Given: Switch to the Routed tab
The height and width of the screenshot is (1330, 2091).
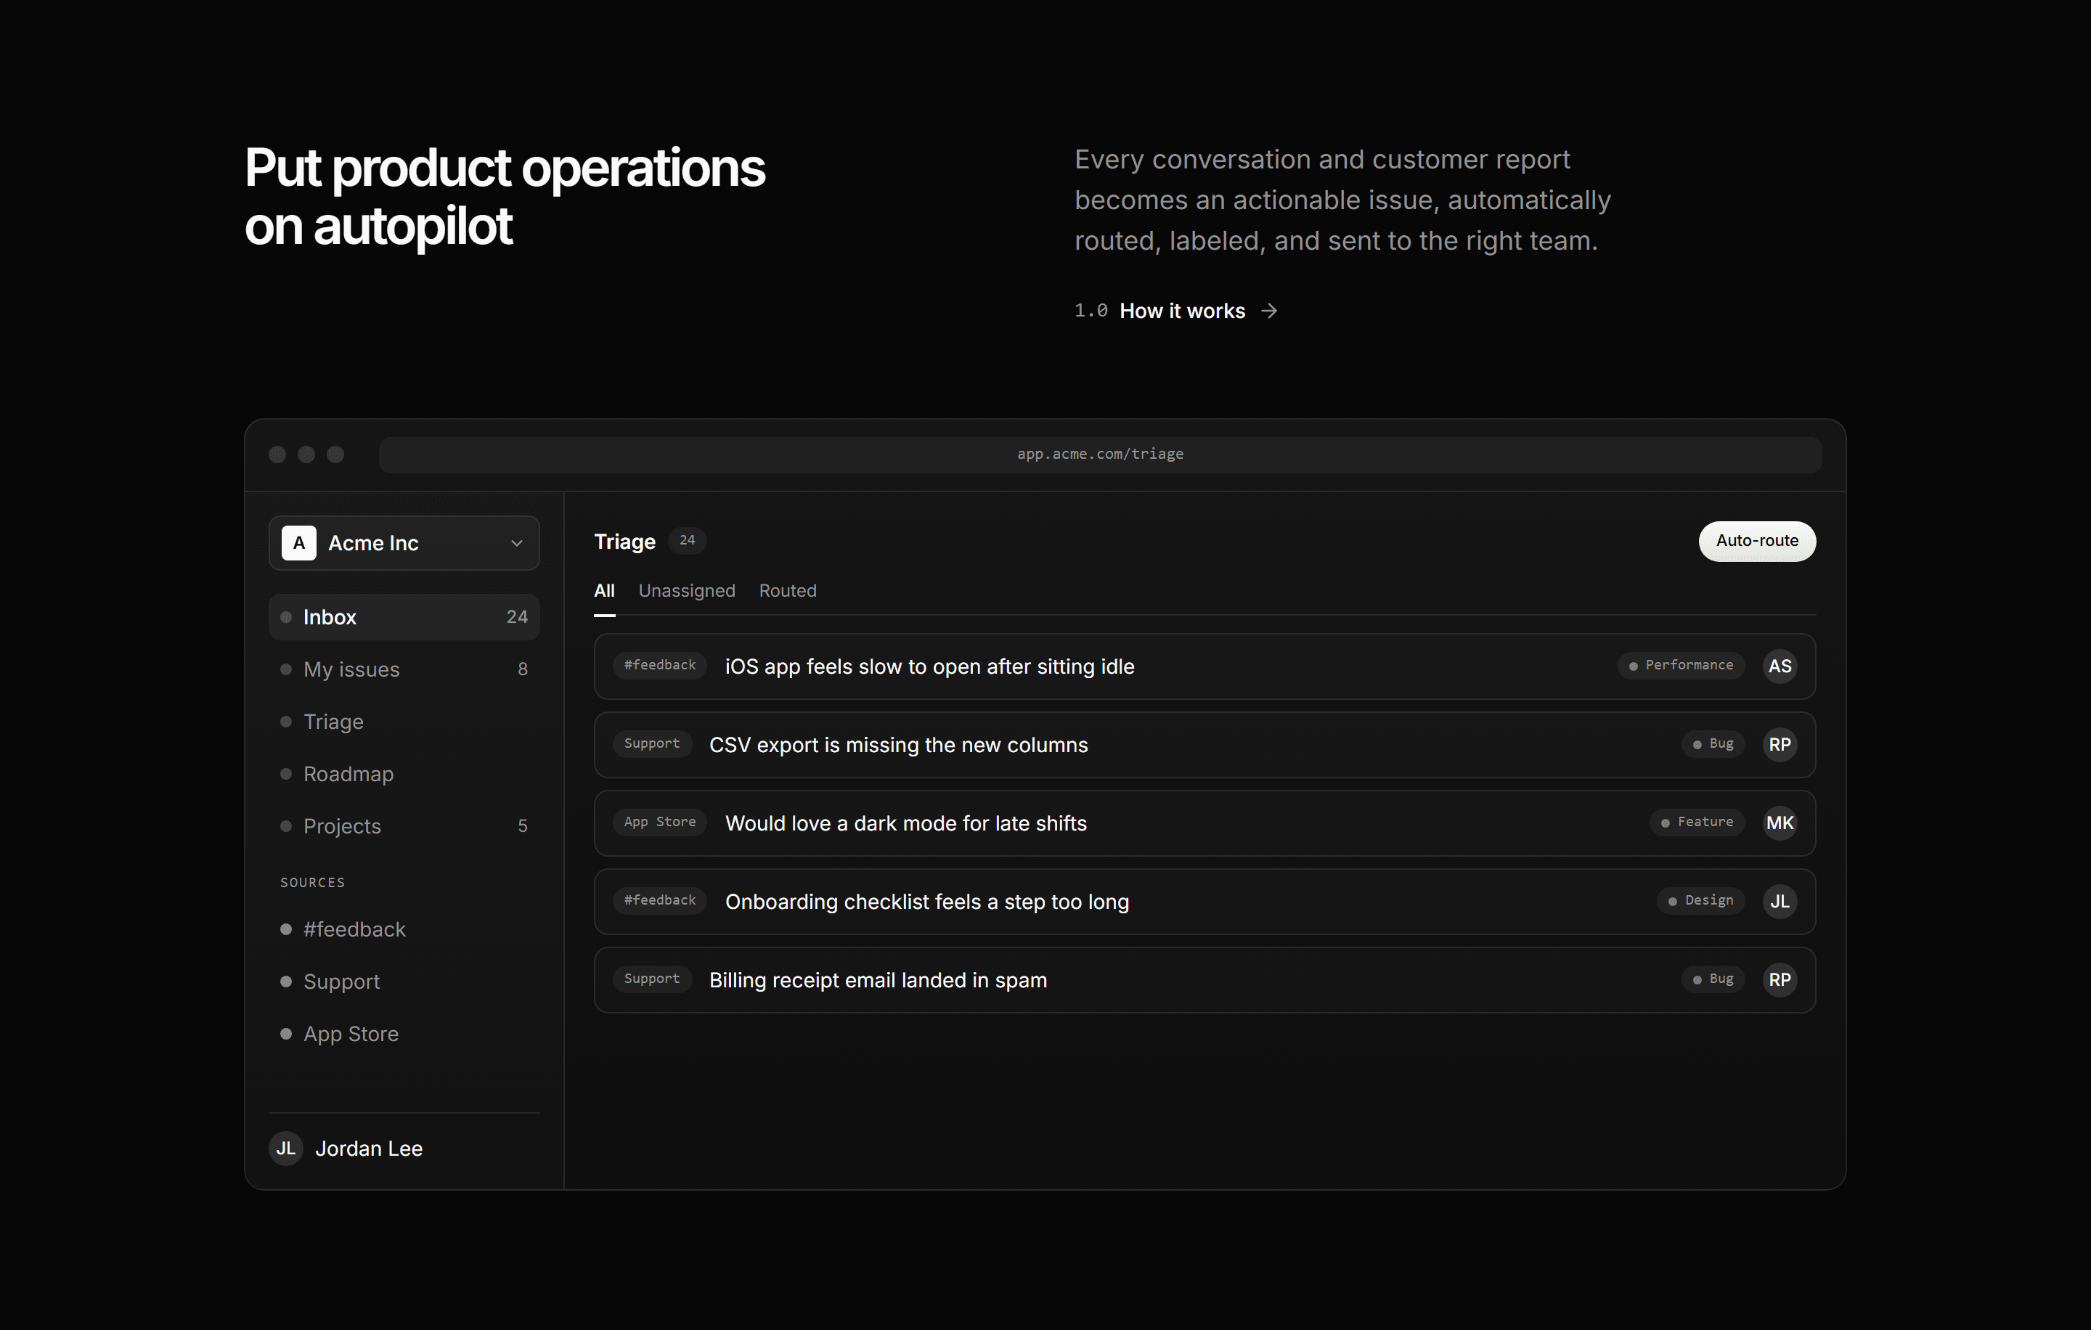Looking at the screenshot, I should click(788, 591).
